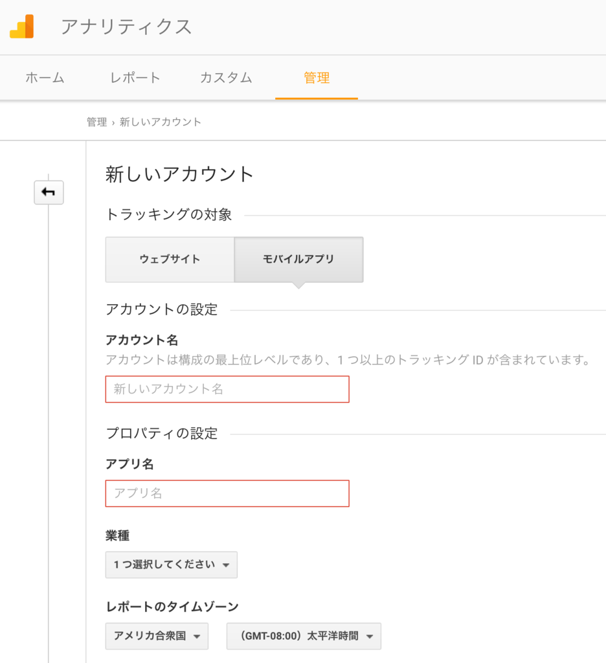This screenshot has height=663, width=606.
Task: Click the アプリ名 field label
Action: click(129, 464)
